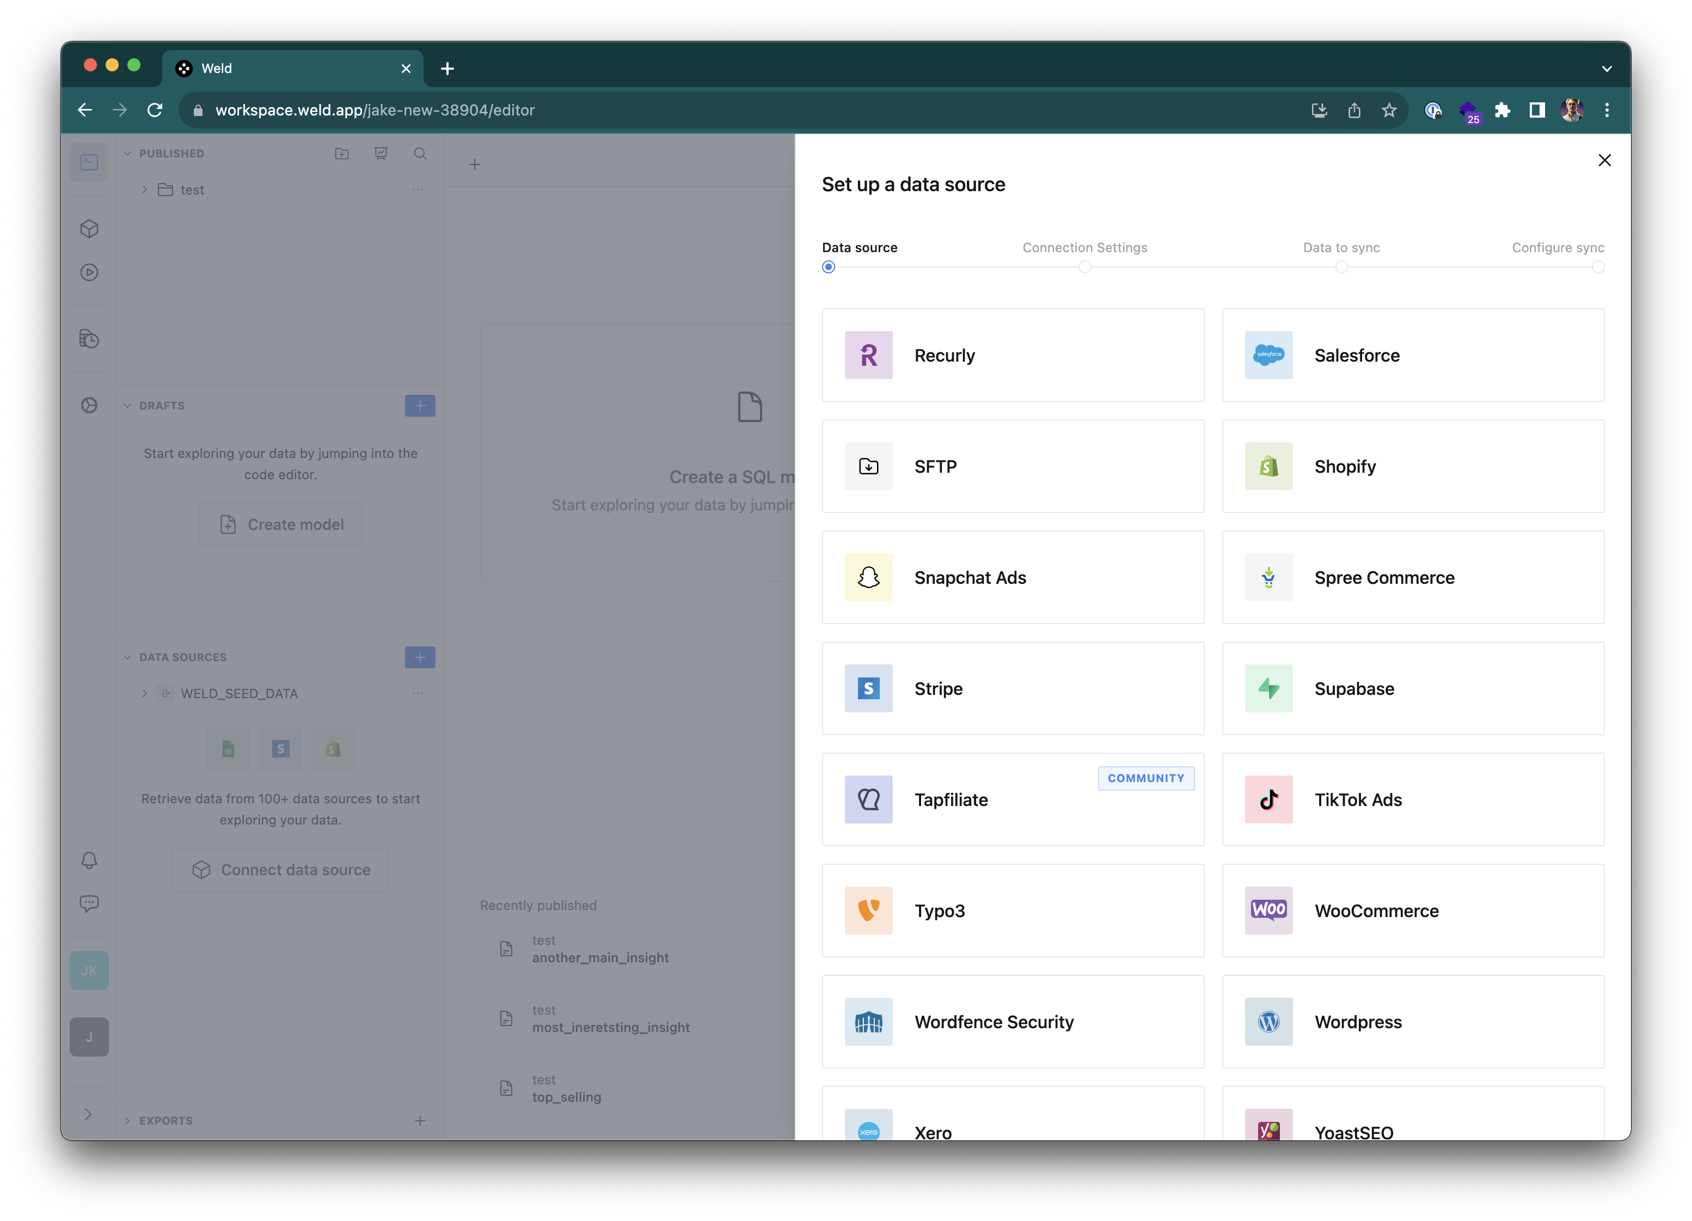Image resolution: width=1692 pixels, height=1221 pixels.
Task: Click the Data to sync step circle
Action: pyautogui.click(x=1341, y=267)
